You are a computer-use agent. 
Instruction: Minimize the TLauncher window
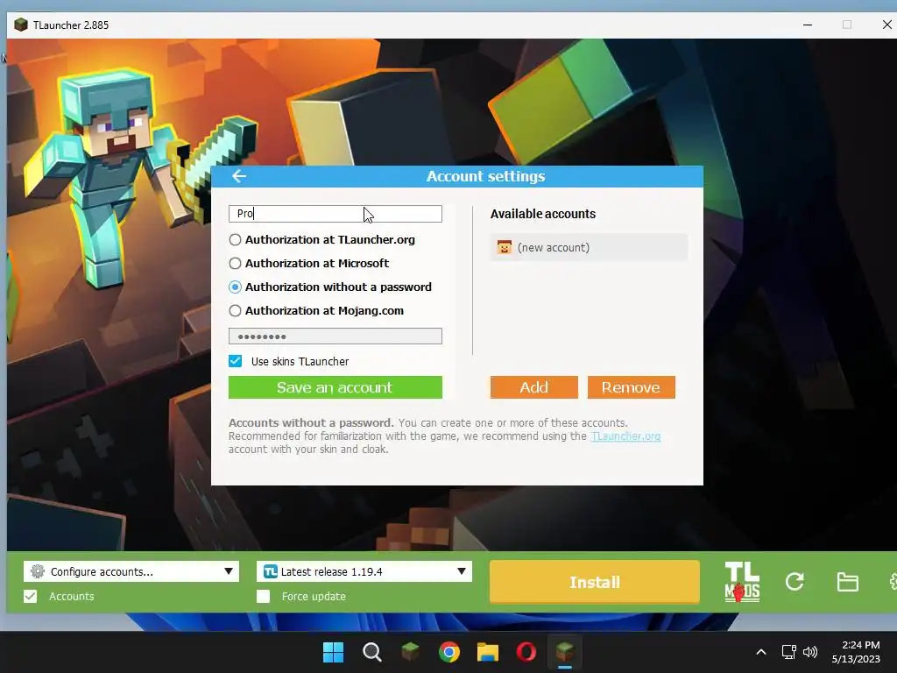(x=807, y=25)
